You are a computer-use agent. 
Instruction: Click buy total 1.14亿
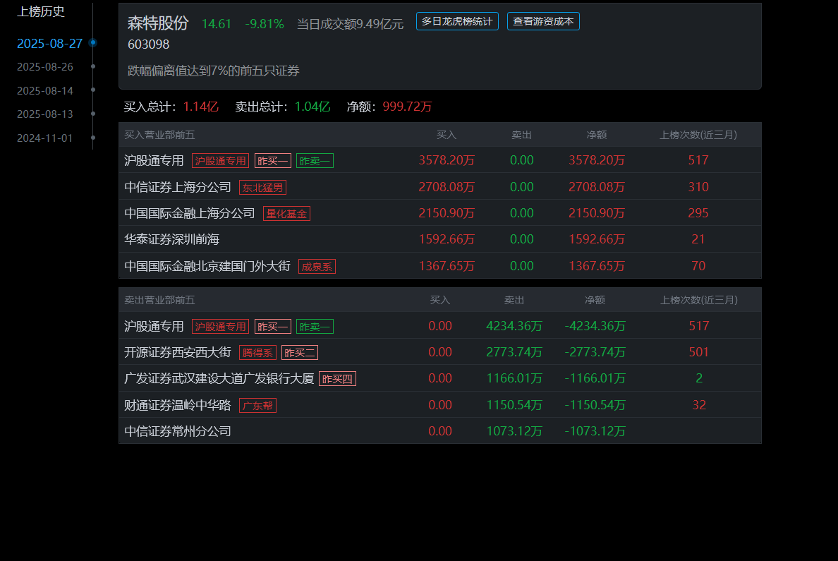pos(201,107)
